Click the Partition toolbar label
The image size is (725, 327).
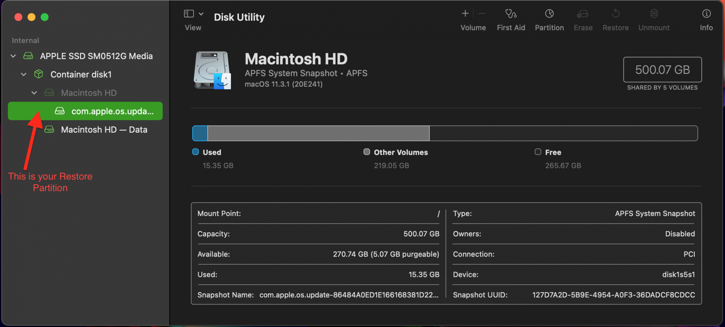click(550, 28)
